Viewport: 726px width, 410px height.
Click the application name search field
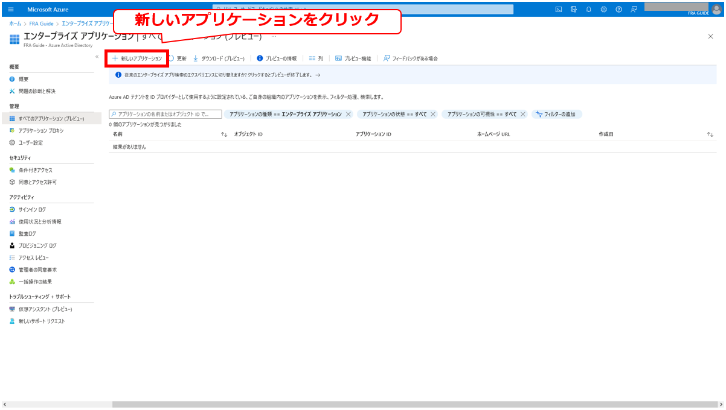click(x=166, y=114)
